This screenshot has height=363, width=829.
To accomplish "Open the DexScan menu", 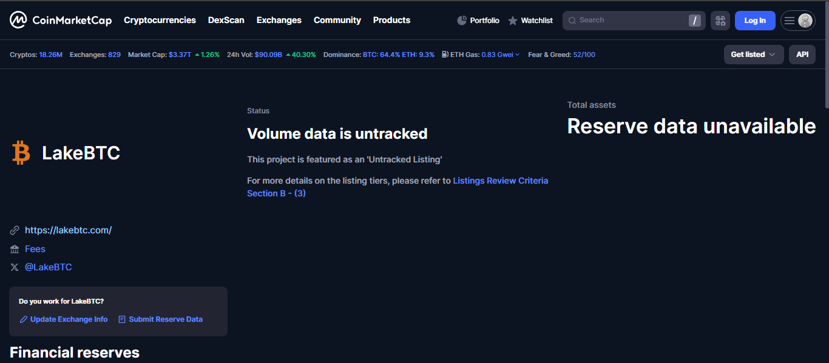I will pyautogui.click(x=226, y=20).
